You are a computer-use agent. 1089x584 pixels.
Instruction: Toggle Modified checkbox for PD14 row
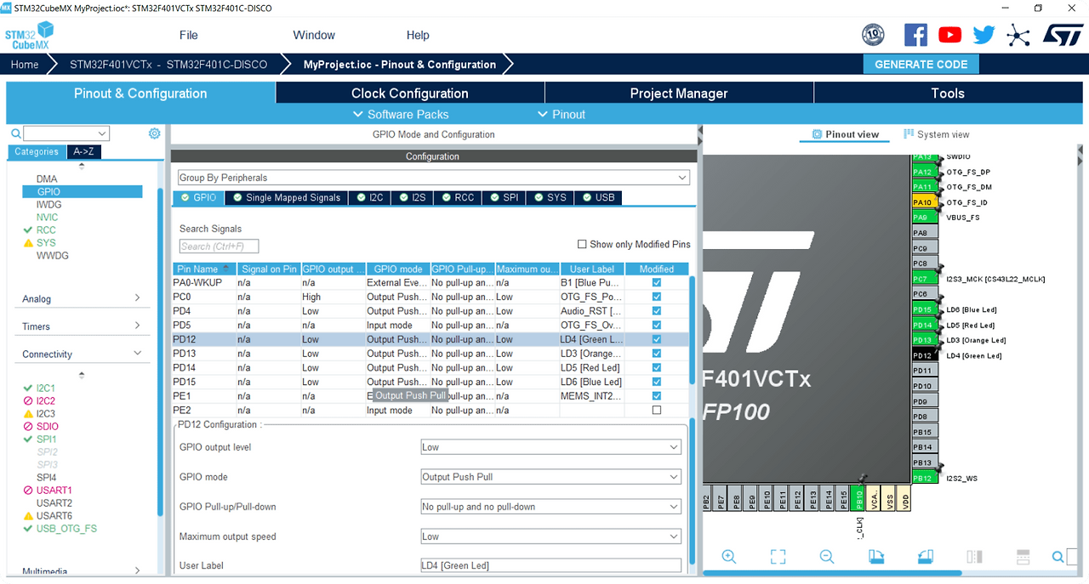tap(656, 367)
